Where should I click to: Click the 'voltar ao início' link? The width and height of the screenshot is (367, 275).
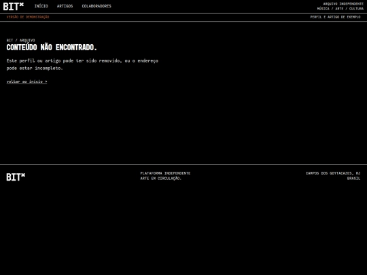click(27, 81)
